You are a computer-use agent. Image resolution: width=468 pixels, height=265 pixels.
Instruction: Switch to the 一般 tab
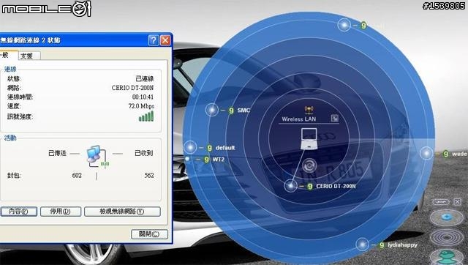[x=8, y=55]
